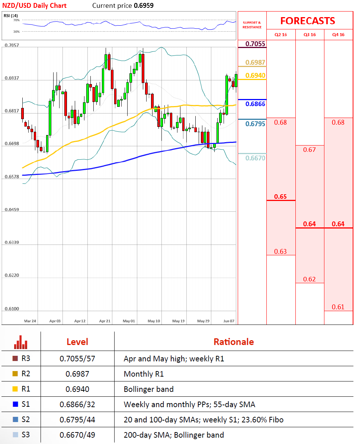Open the Q4 16 forecast column header
The image size is (359, 444).
click(338, 35)
